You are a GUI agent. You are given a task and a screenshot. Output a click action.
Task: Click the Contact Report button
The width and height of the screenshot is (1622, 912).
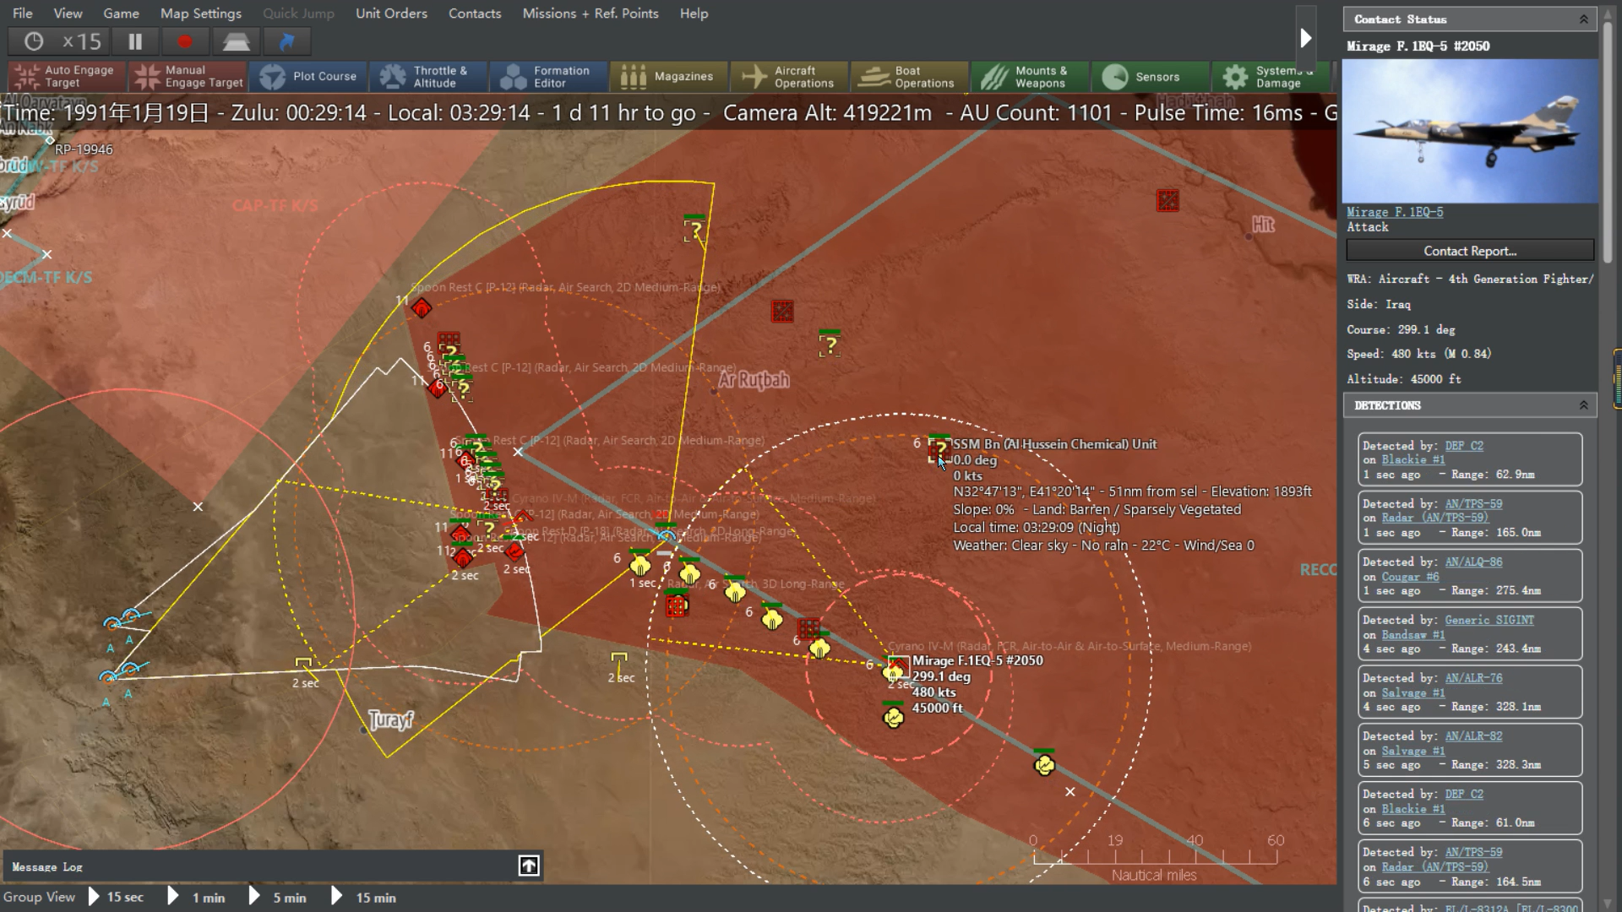[x=1469, y=251]
